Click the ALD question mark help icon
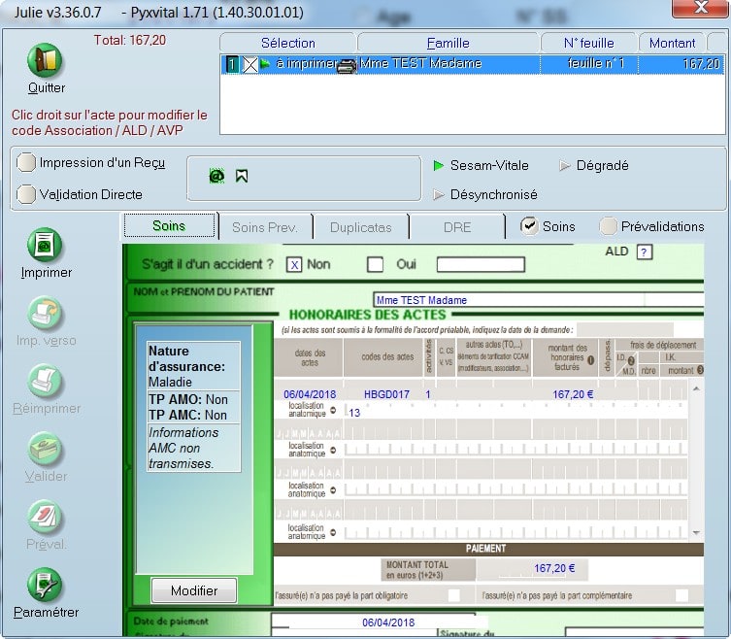This screenshot has height=639, width=731. pos(643,252)
